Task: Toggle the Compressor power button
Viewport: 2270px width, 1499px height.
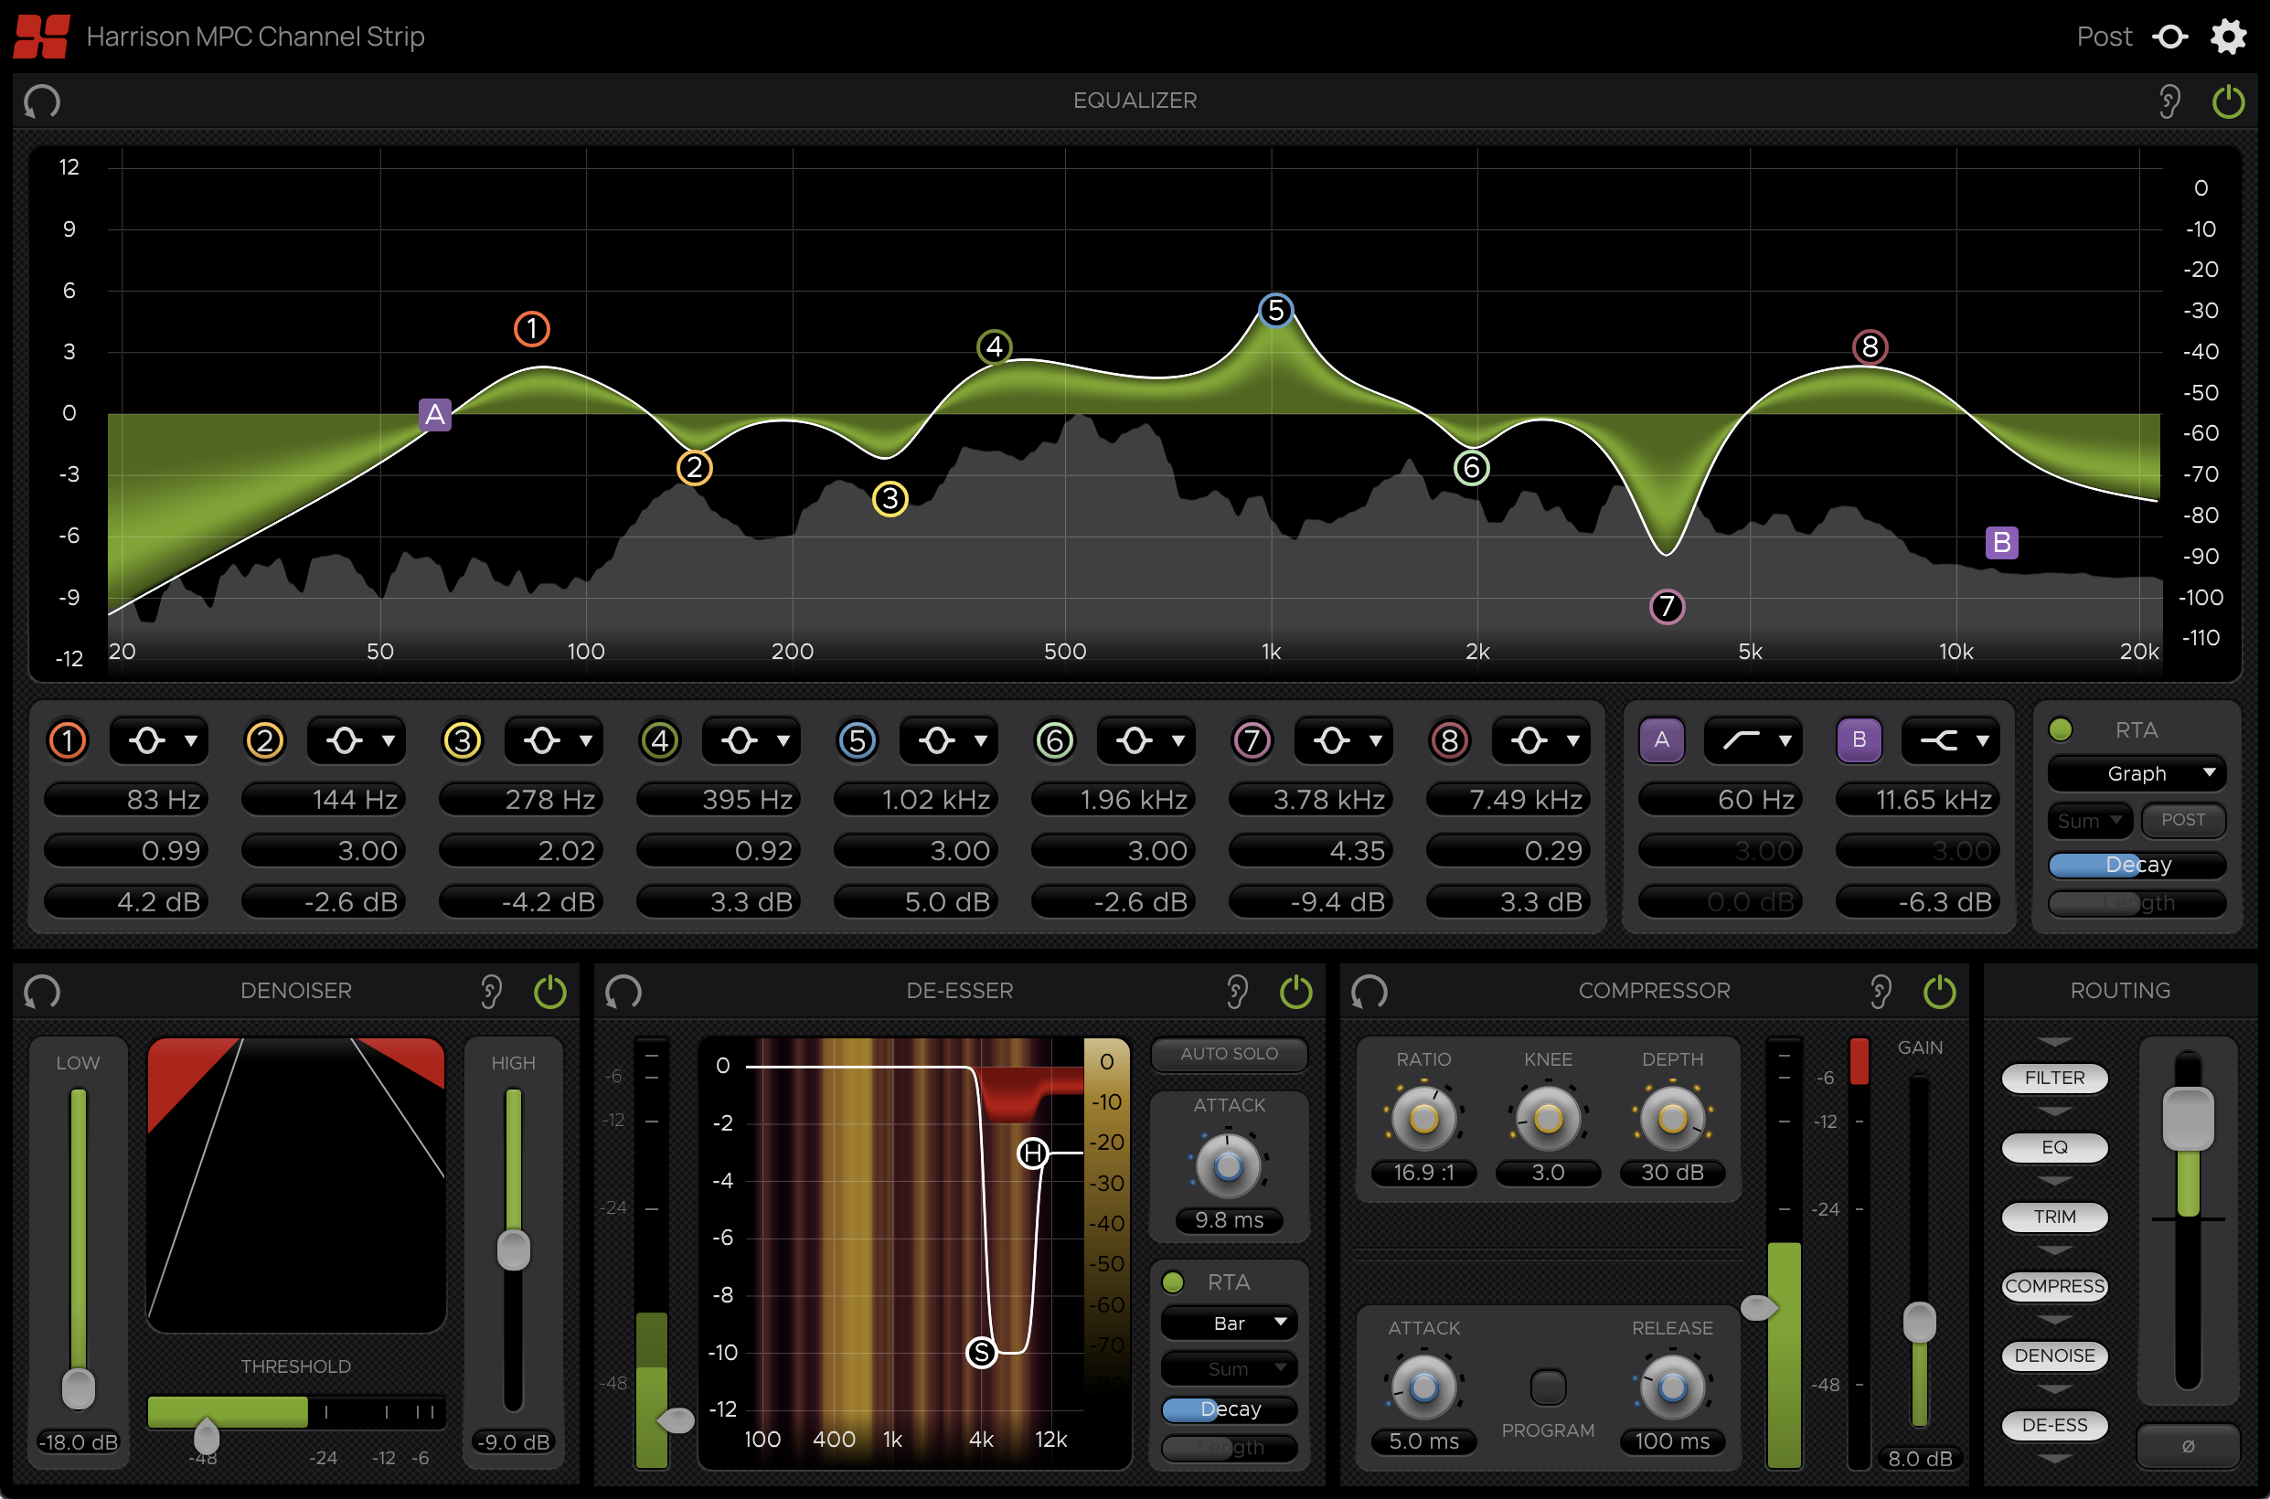Action: (x=1939, y=992)
